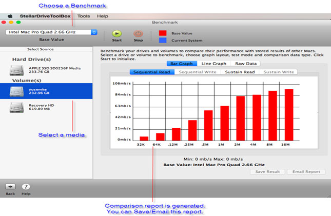The image size is (331, 216).
Task: Click the Benchmark window title
Action: coord(165,22)
